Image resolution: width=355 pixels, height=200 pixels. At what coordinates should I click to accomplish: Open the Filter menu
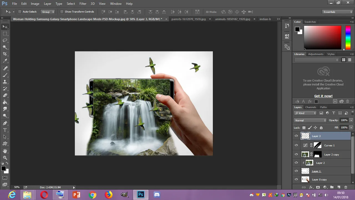83,4
